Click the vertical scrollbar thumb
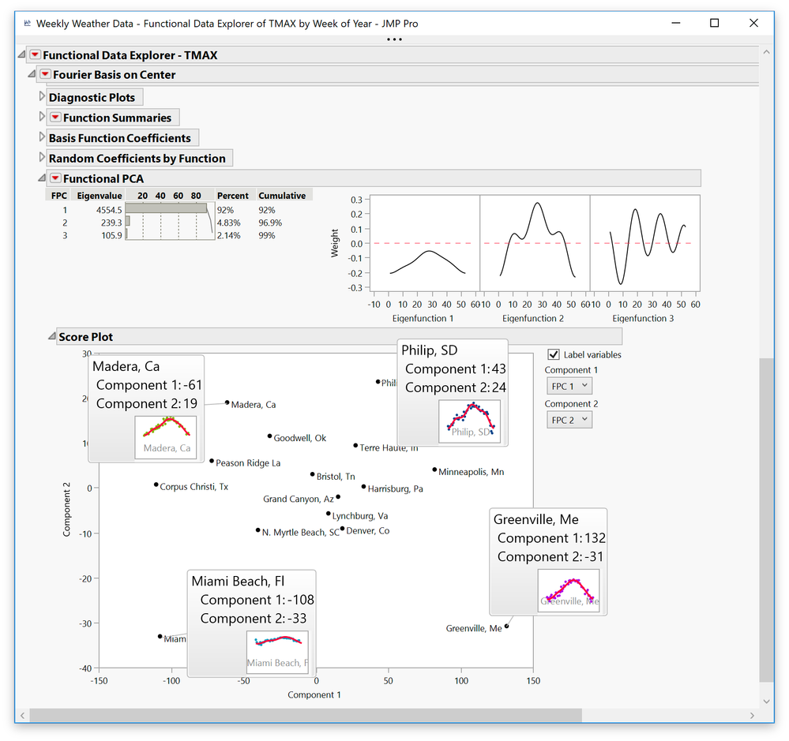 click(766, 520)
